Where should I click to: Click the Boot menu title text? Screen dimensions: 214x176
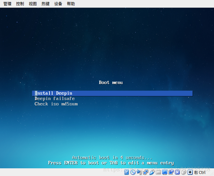pyautogui.click(x=111, y=82)
